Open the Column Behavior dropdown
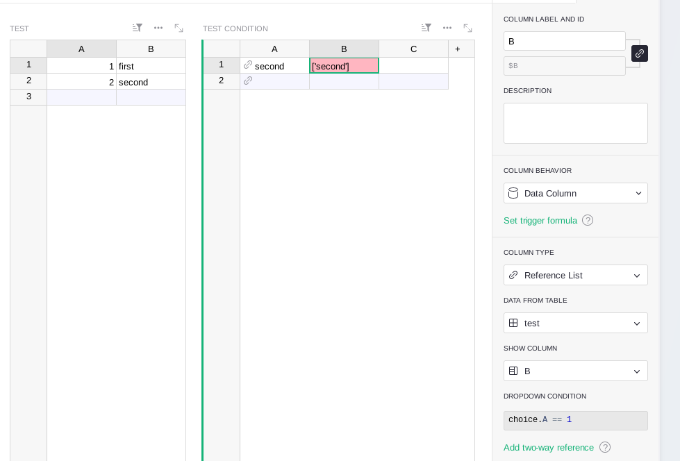Image resolution: width=680 pixels, height=461 pixels. coord(576,194)
